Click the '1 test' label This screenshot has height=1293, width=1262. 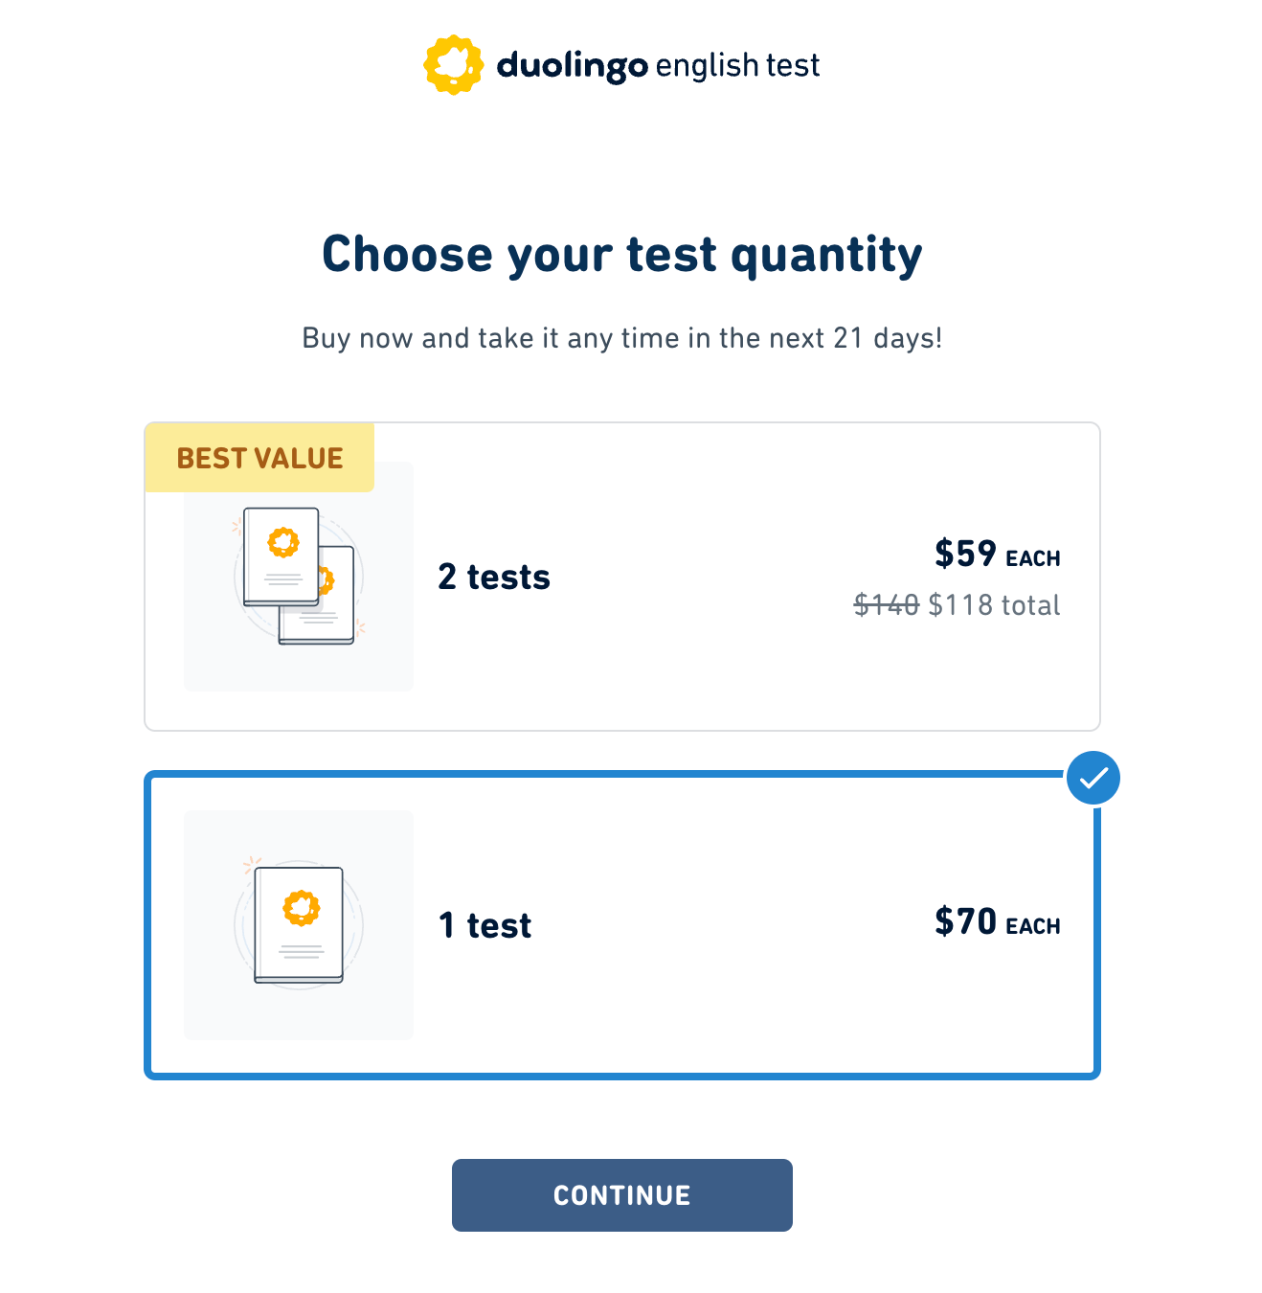click(x=485, y=926)
